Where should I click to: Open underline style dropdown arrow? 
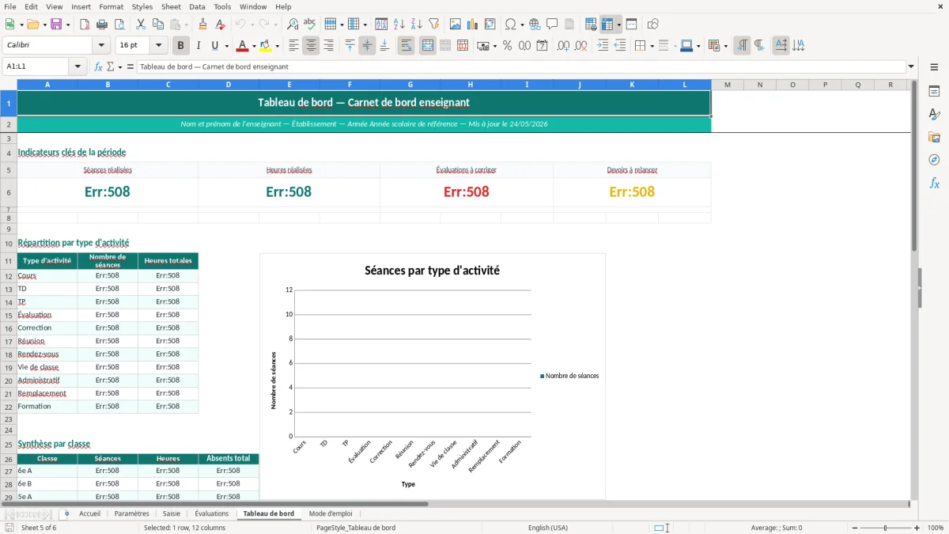pos(226,46)
